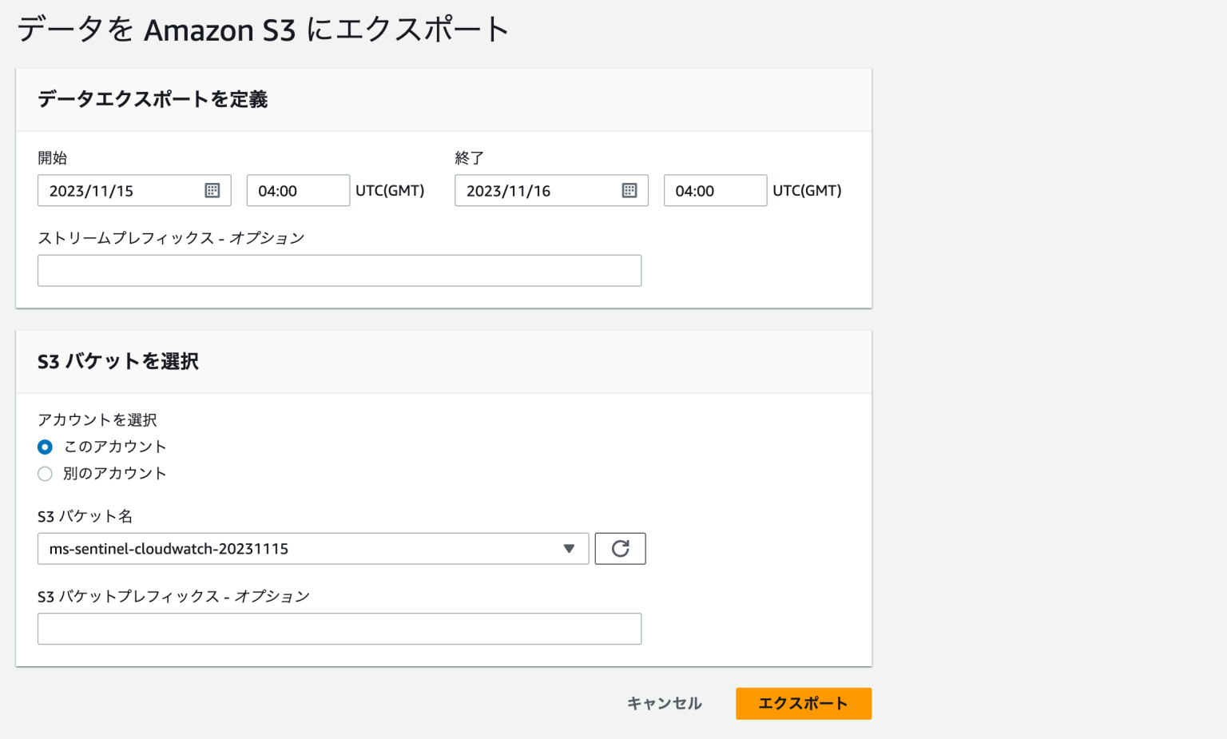Viewport: 1227px width, 739px height.
Task: Click the データエクスポートを定義 section header
Action: pyautogui.click(x=152, y=100)
